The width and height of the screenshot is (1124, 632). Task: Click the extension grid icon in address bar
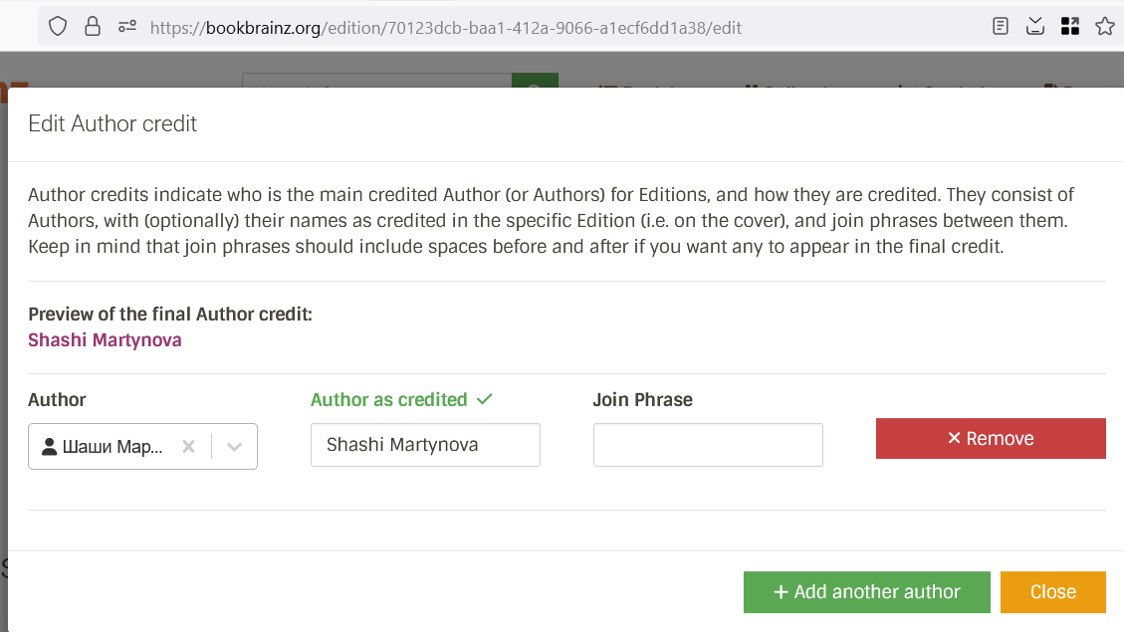[1070, 27]
